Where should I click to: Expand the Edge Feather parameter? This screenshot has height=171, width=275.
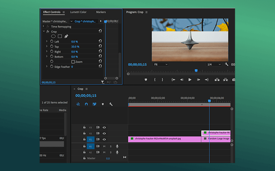coord(47,67)
